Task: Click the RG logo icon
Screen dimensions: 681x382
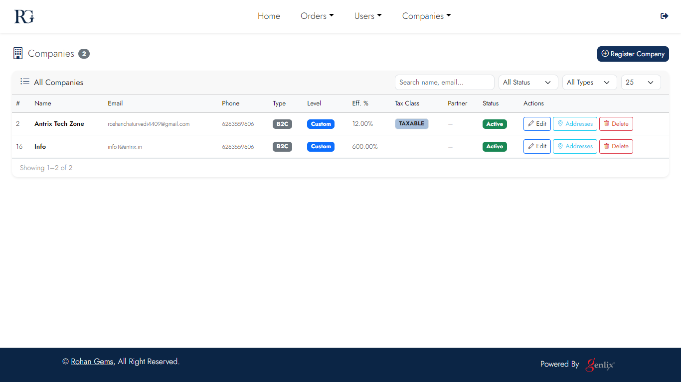Action: click(24, 16)
